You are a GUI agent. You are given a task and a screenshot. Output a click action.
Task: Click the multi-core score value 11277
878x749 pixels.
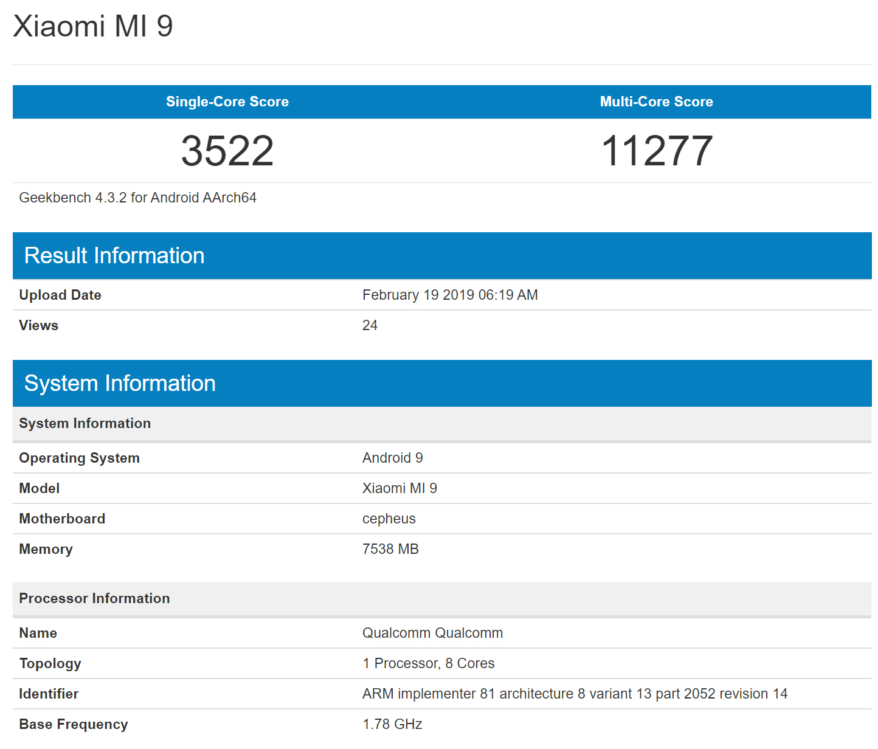(x=656, y=151)
